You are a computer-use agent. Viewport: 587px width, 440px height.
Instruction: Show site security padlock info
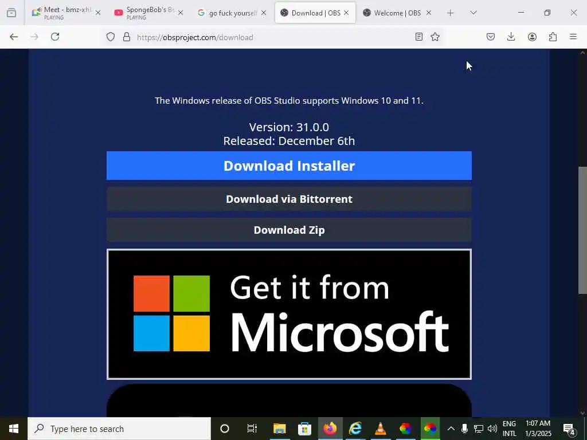(127, 37)
